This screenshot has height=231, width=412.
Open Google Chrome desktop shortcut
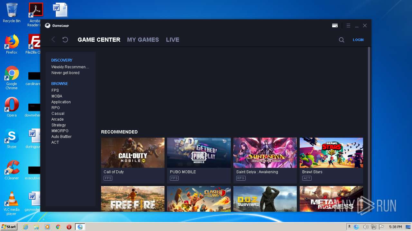tap(12, 78)
